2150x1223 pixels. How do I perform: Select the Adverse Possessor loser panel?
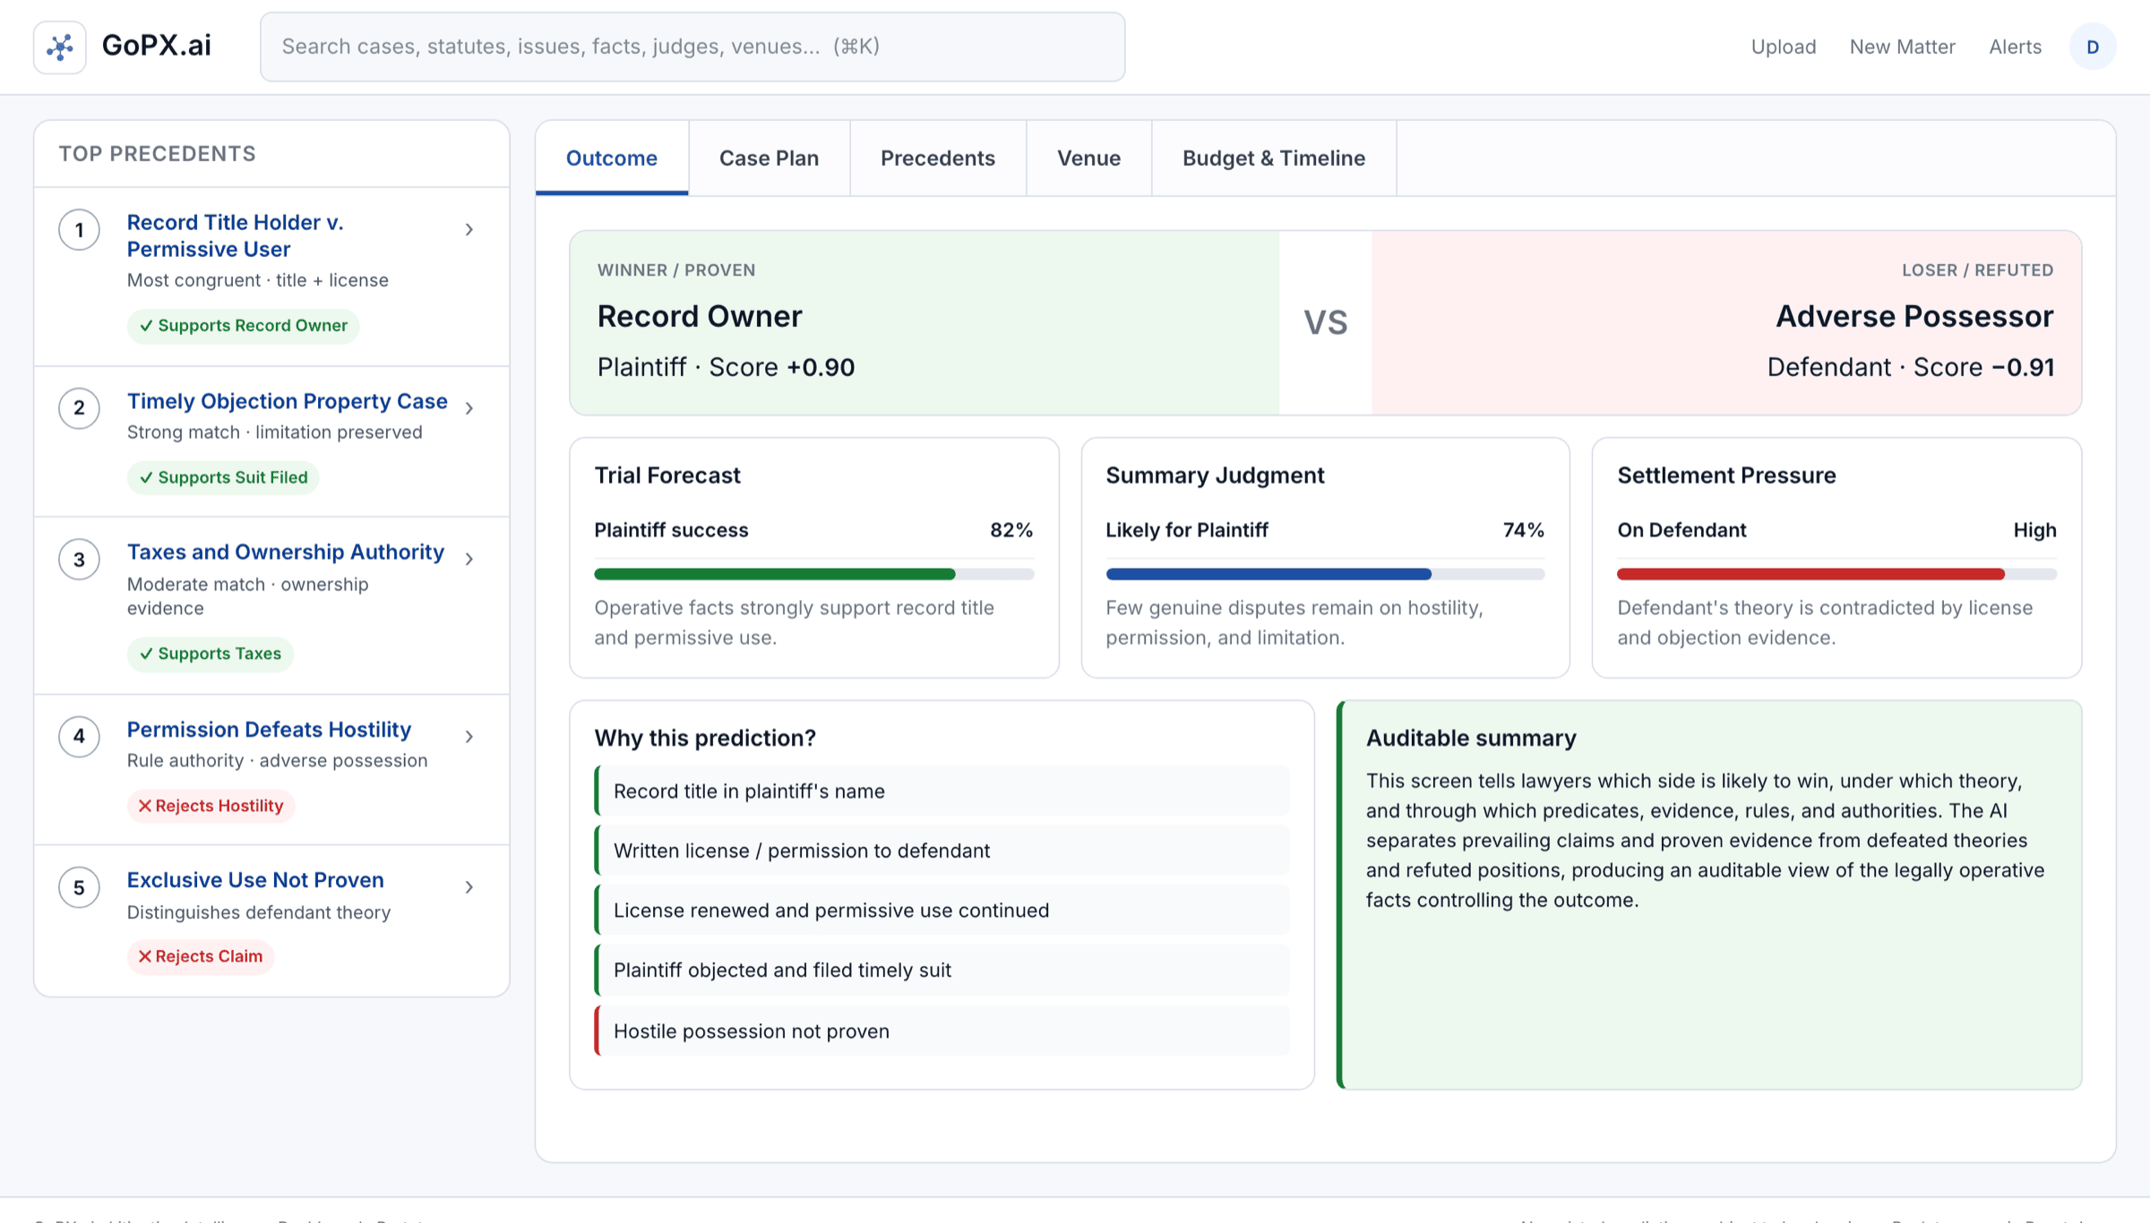(x=1726, y=323)
